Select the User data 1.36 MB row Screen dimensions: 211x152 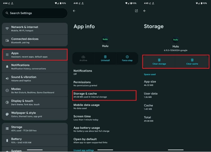[176, 95]
